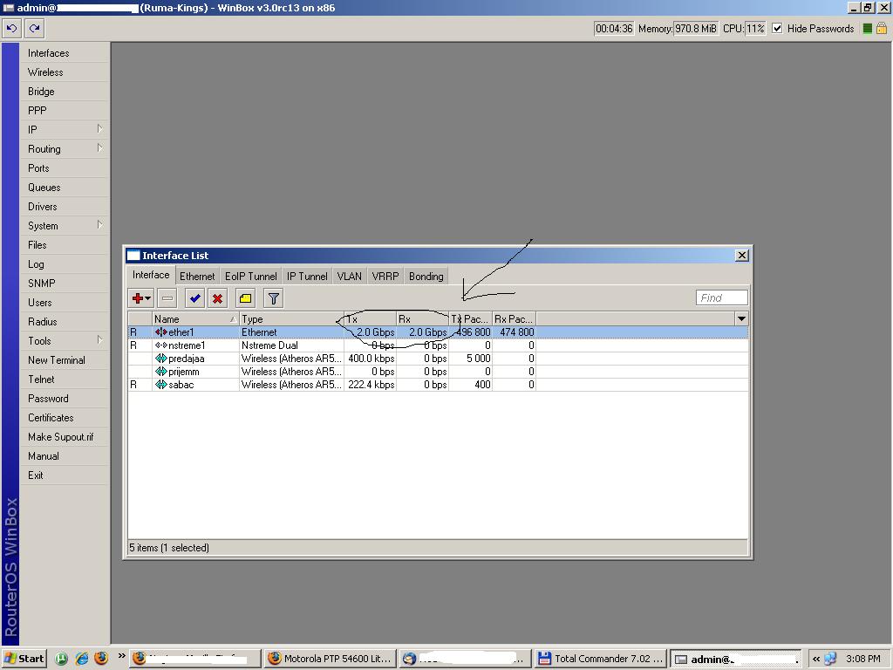Click the blue checkmark Enable button
Viewport: 893px width, 670px height.
[x=194, y=298]
